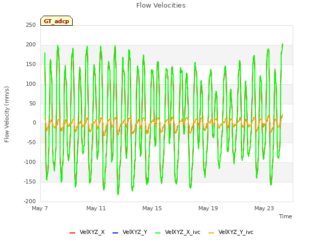Toggle the VelXYZ_Y_ivc legend entry
The width and height of the screenshot is (323, 242).
click(x=231, y=232)
